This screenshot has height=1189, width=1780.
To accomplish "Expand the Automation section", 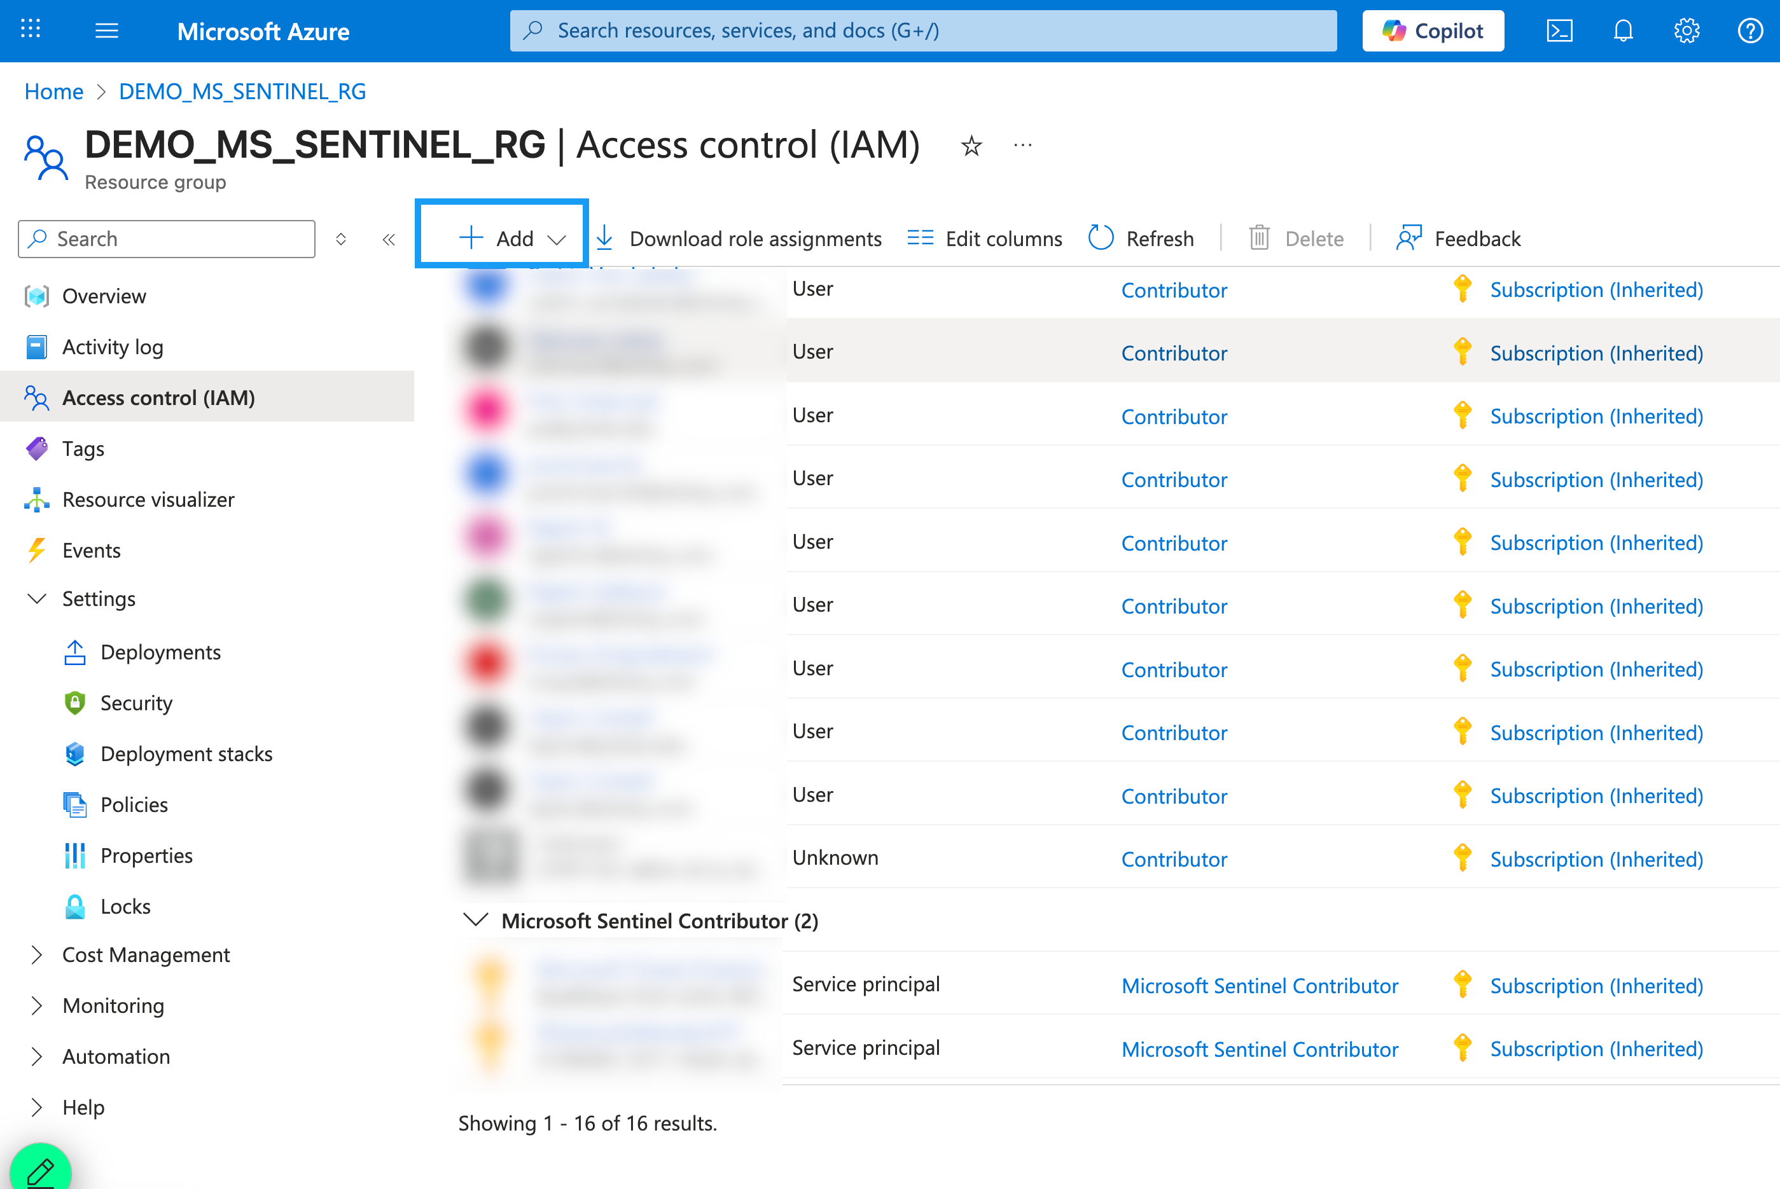I will pyautogui.click(x=36, y=1056).
